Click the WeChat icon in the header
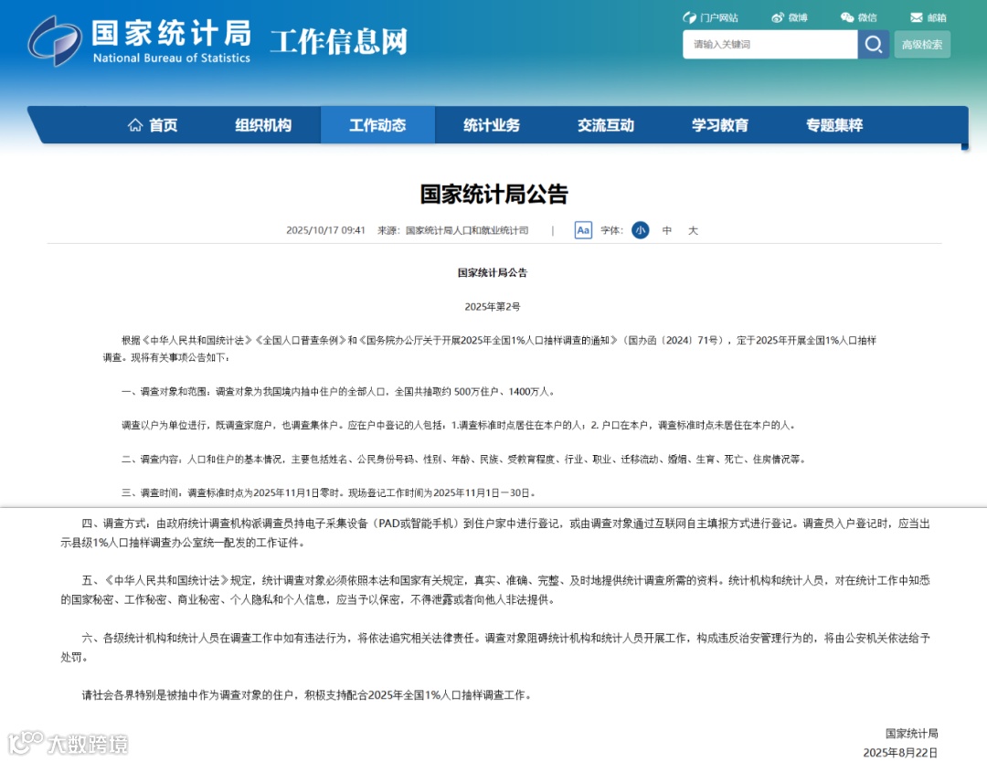 [847, 17]
